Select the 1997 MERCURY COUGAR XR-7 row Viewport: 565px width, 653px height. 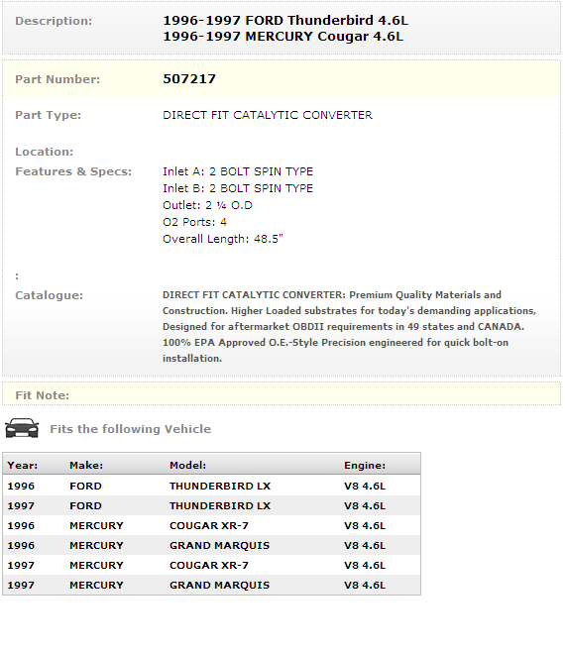point(212,565)
